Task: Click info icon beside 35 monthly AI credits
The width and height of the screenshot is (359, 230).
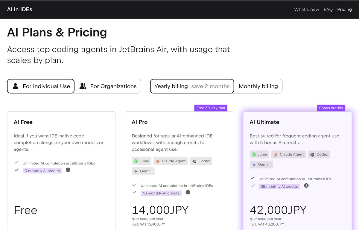Action: (306, 185)
